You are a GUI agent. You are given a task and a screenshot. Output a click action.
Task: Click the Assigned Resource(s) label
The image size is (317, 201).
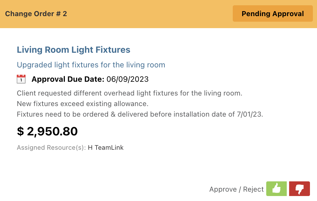52,147
